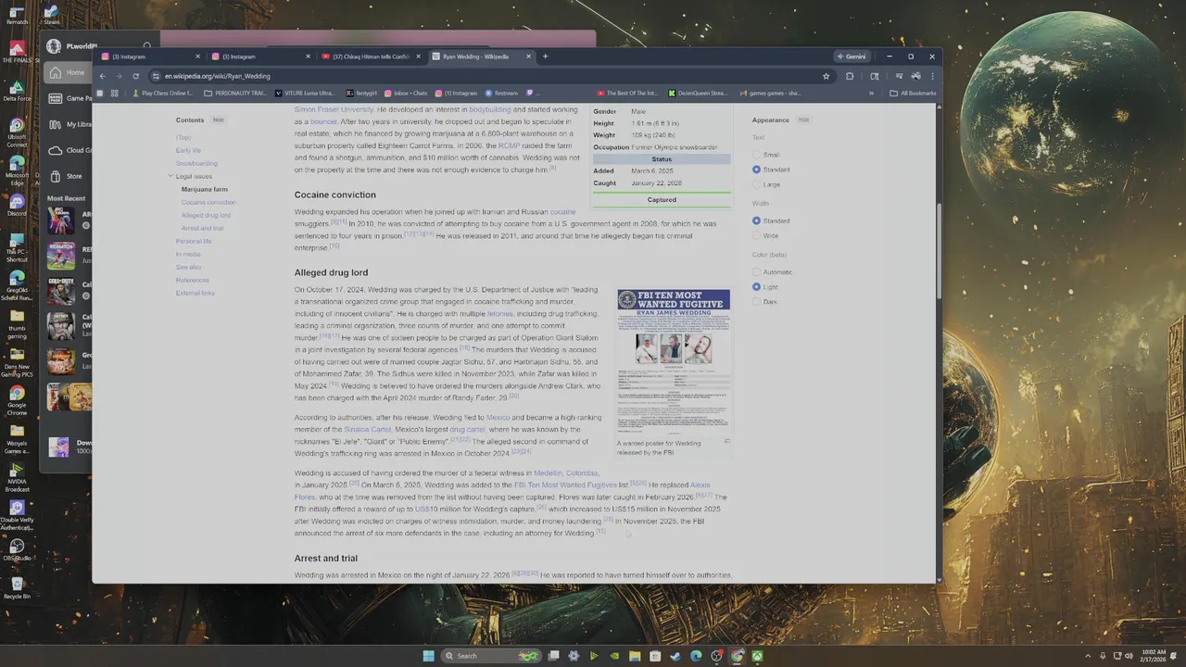Open the FBI Ten Most Wanted Fugitives link

[x=565, y=485]
